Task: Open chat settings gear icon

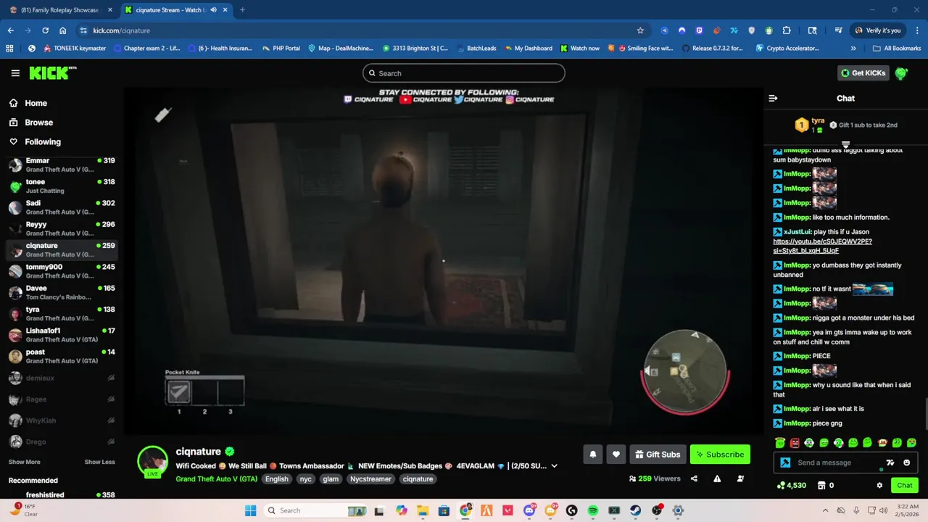Action: click(879, 486)
